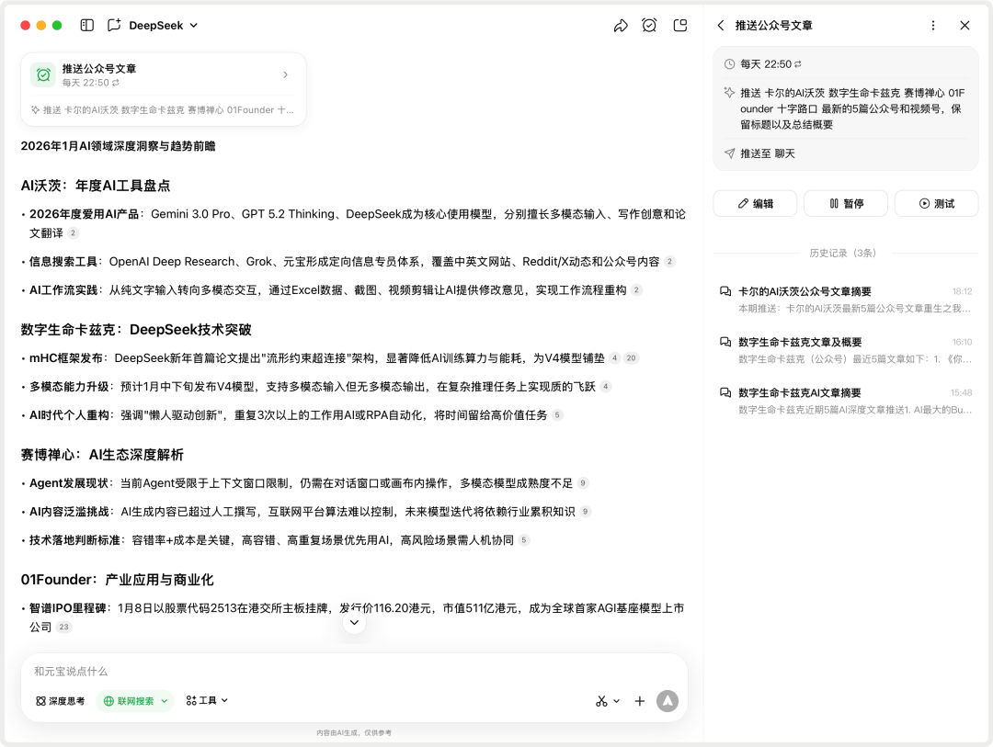This screenshot has width=993, height=747.
Task: Click the send message arrow button
Action: click(668, 700)
